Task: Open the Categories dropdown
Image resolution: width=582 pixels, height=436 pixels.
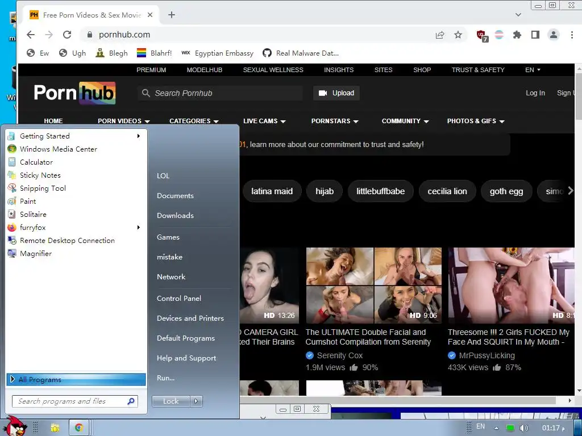Action: (x=194, y=121)
